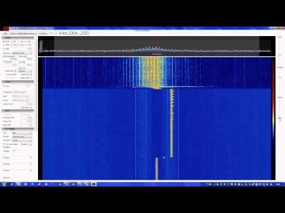Open the Gradient editor button
285x213 pixels.
(30, 144)
